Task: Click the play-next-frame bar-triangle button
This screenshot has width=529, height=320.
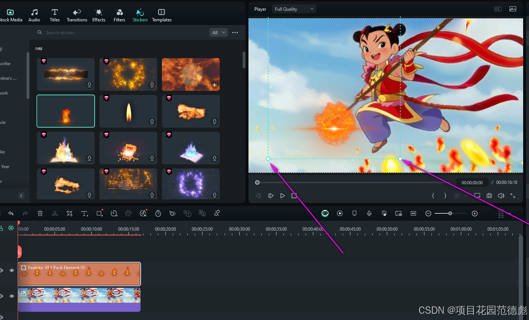Action: [271, 196]
